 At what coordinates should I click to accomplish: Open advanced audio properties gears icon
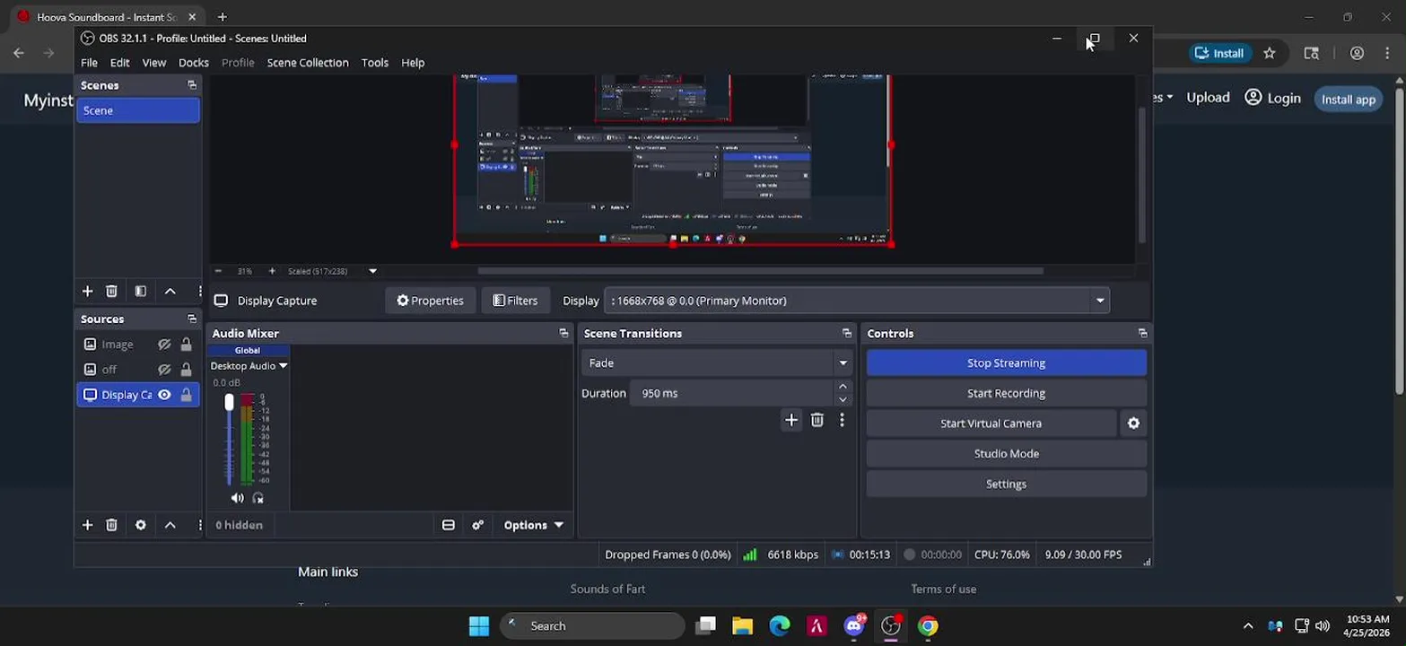pos(477,525)
